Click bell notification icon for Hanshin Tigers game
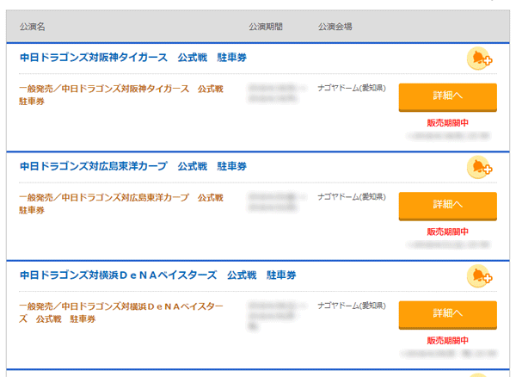 (479, 59)
